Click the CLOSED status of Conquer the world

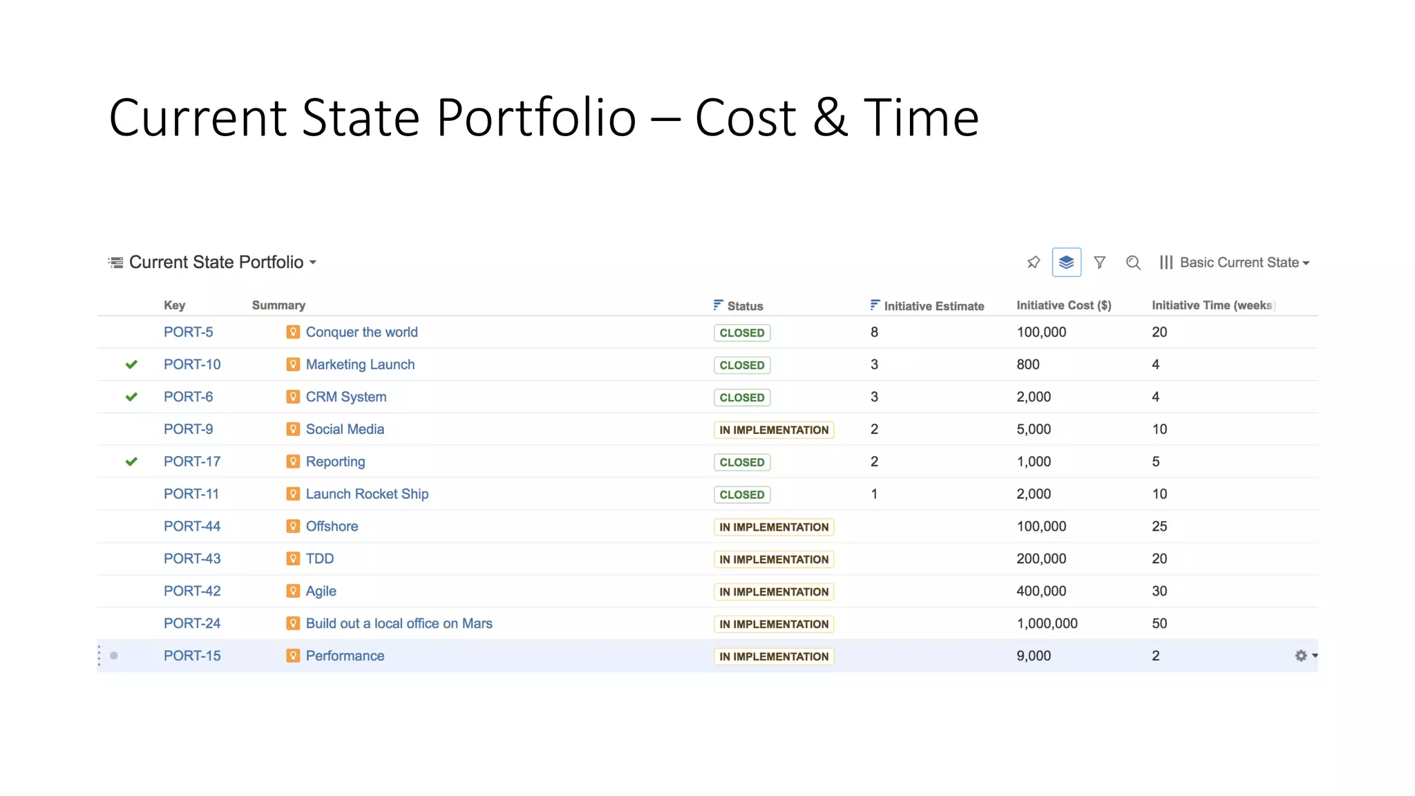click(x=742, y=333)
